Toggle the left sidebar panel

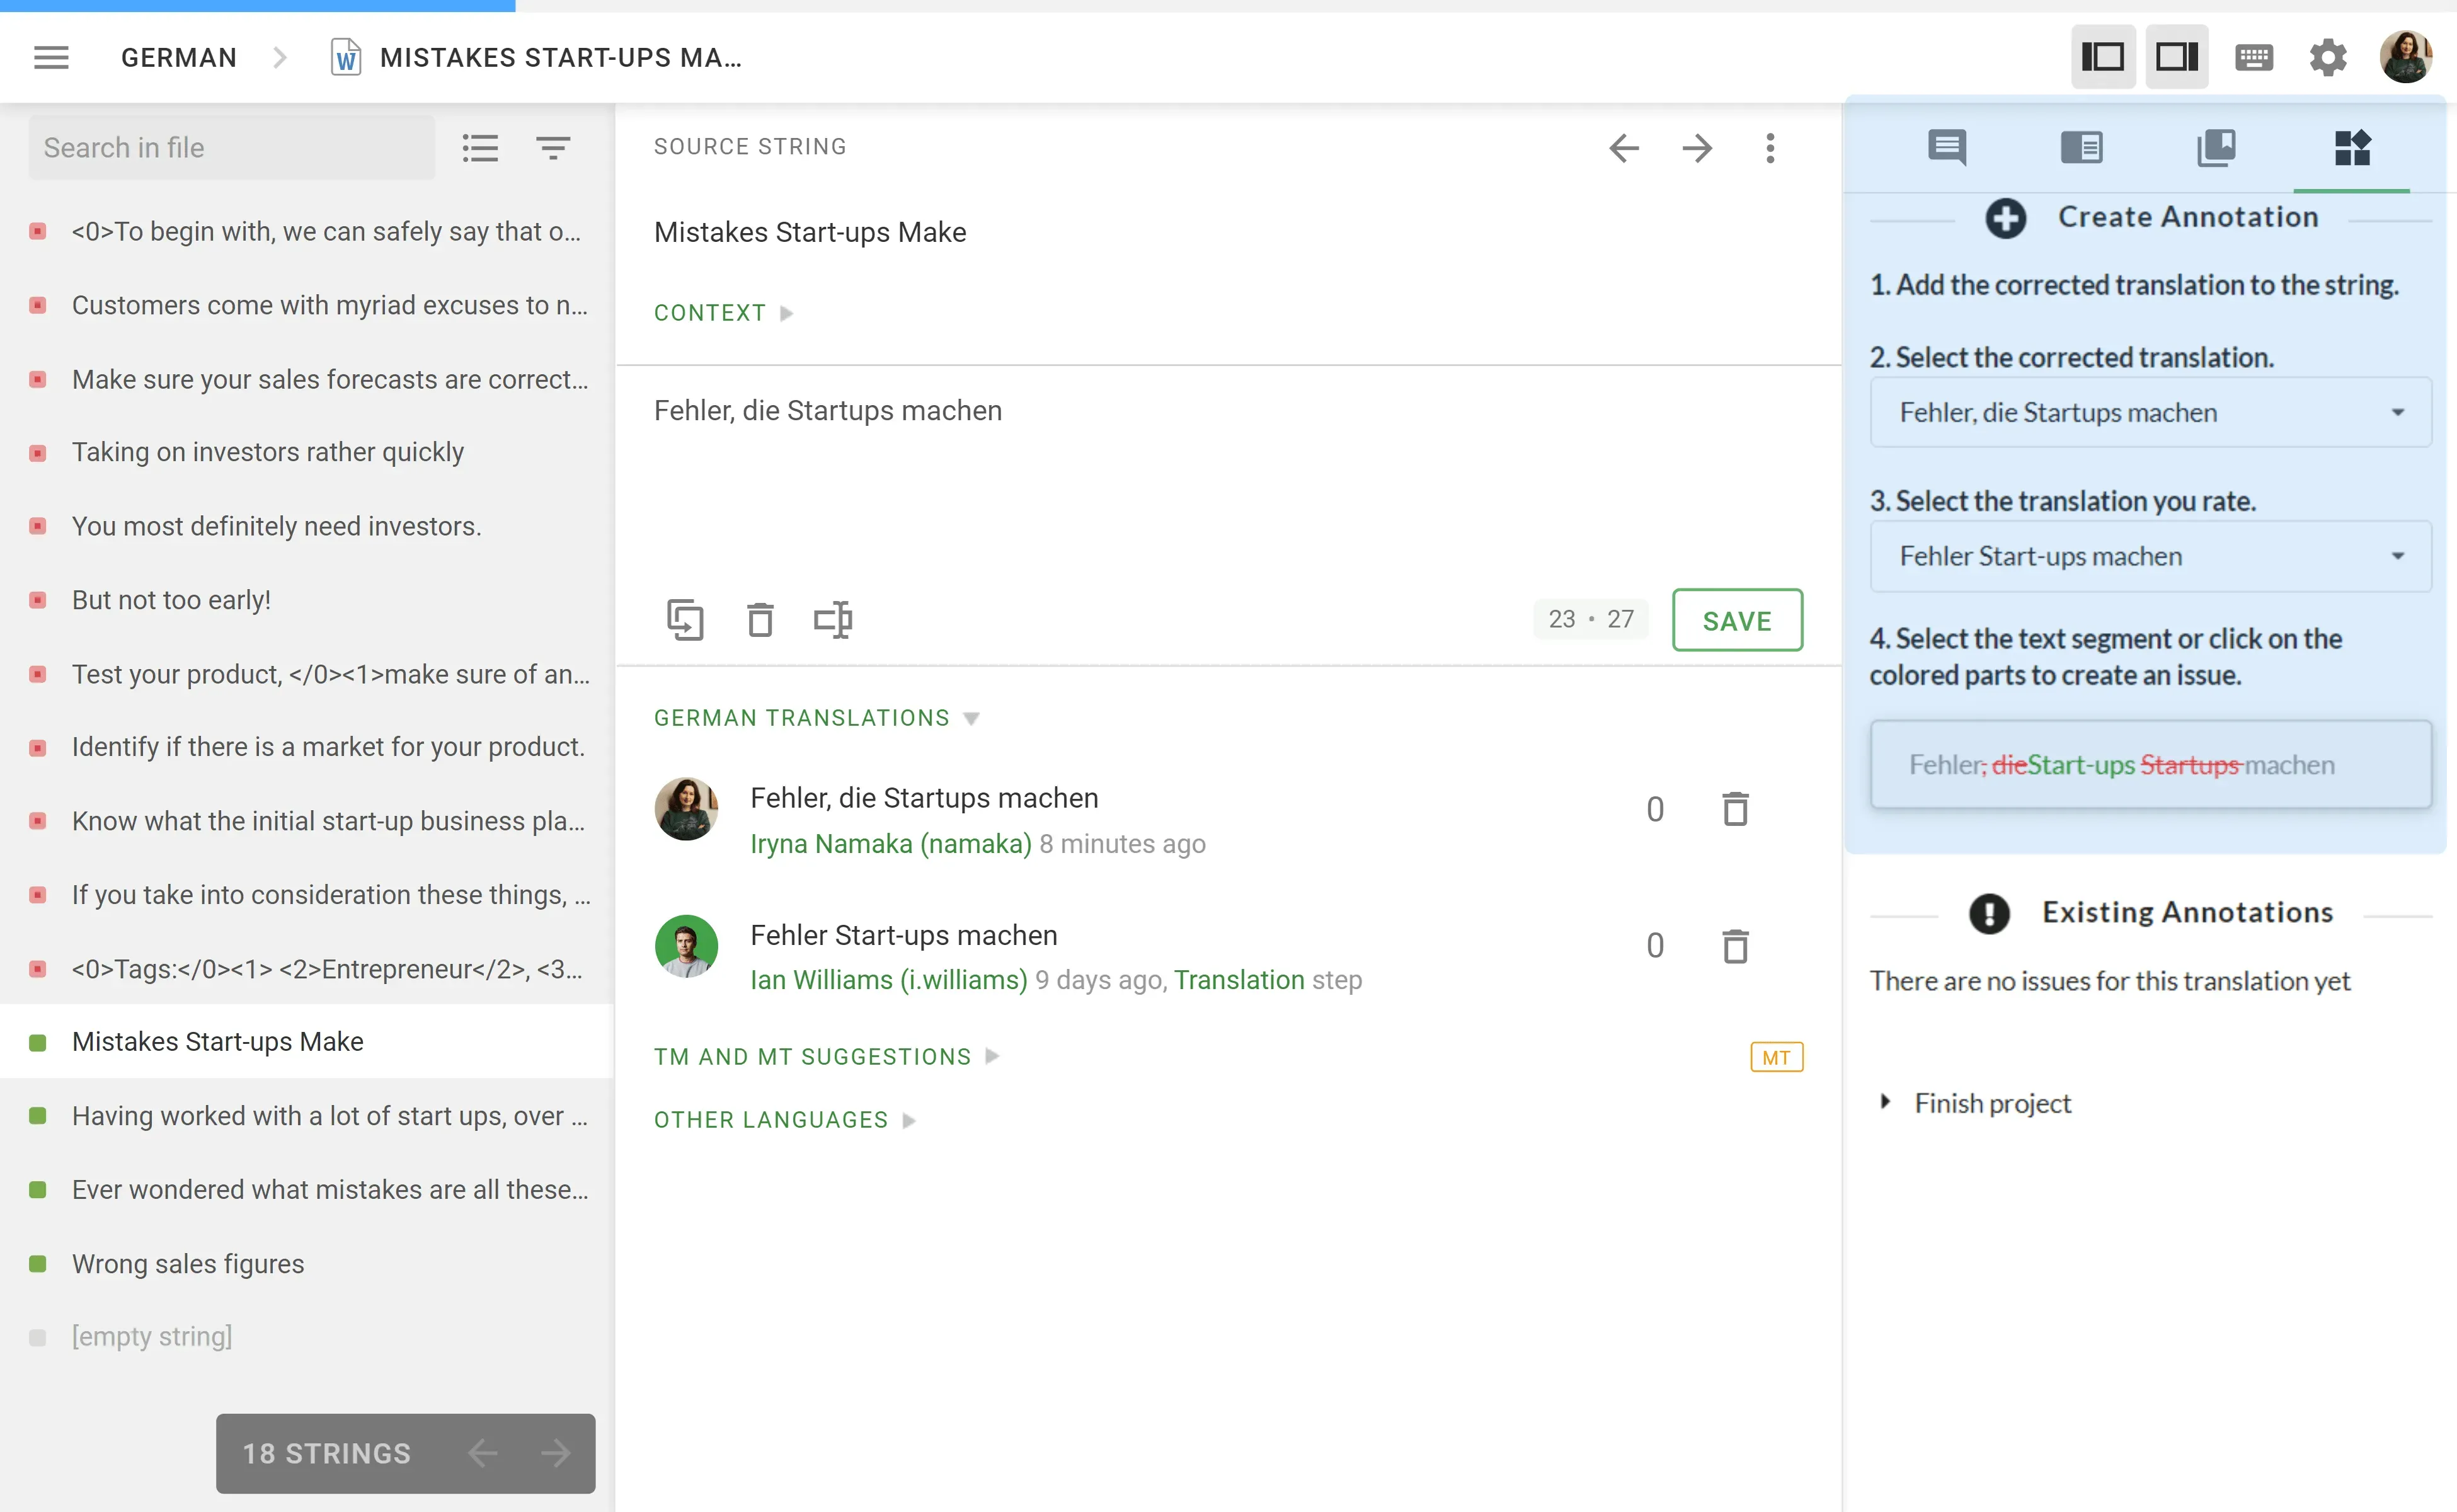tap(2103, 57)
